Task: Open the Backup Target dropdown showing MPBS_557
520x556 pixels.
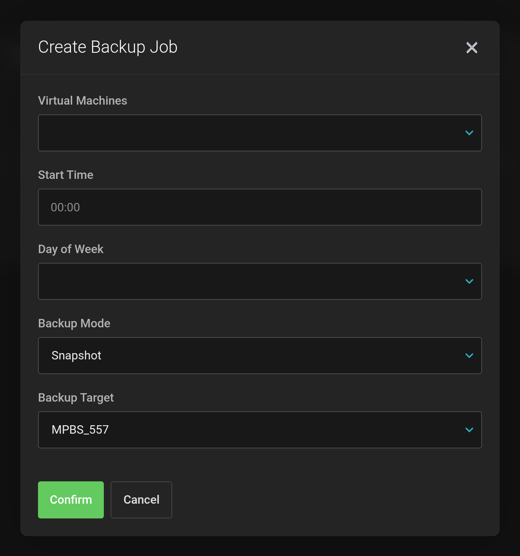Action: (260, 430)
